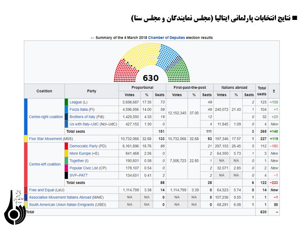300x227 pixels.
Task: Click the magenta Popular Civic List swatch
Action: pos(66,168)
